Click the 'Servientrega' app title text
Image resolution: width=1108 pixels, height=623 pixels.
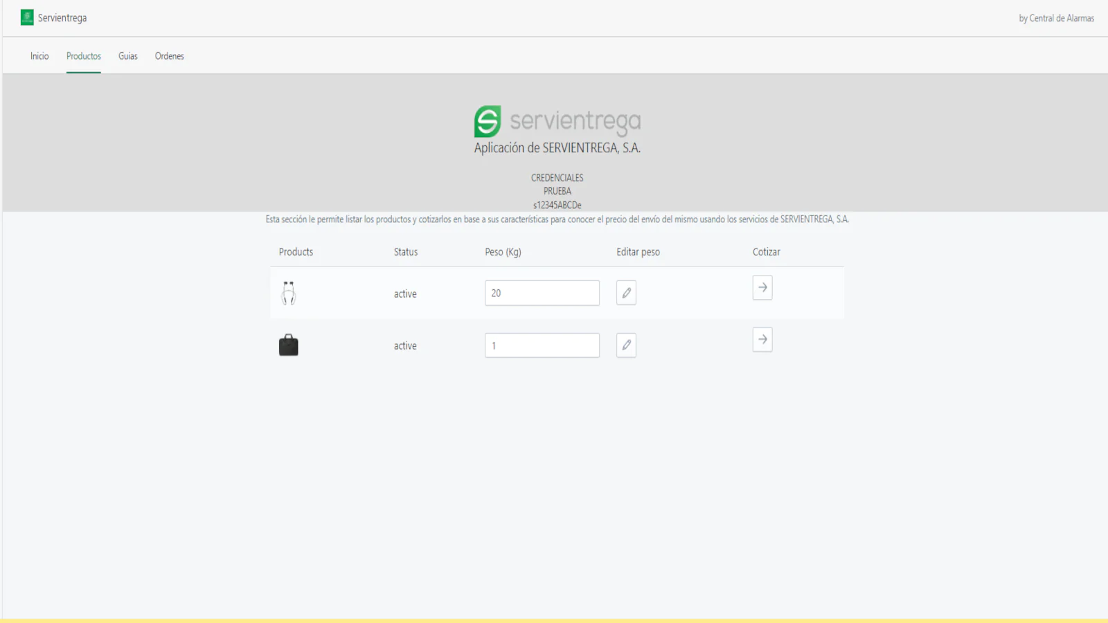click(62, 18)
